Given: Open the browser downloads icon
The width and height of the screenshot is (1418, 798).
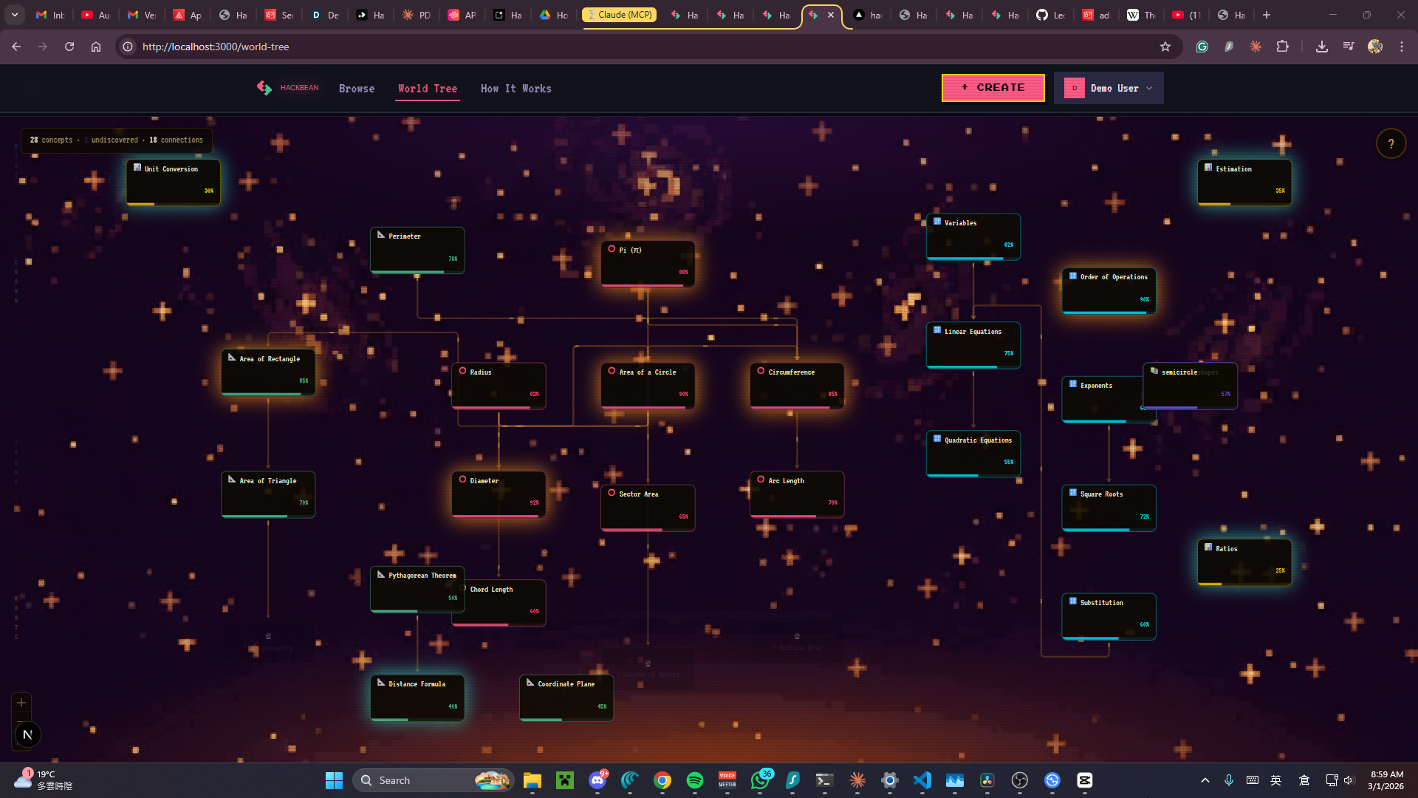Looking at the screenshot, I should pos(1322,47).
